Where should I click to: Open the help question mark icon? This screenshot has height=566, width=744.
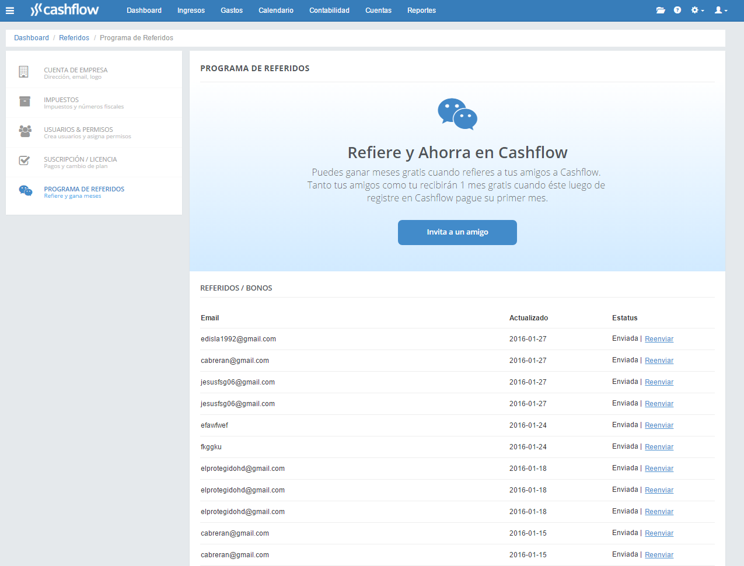677,11
